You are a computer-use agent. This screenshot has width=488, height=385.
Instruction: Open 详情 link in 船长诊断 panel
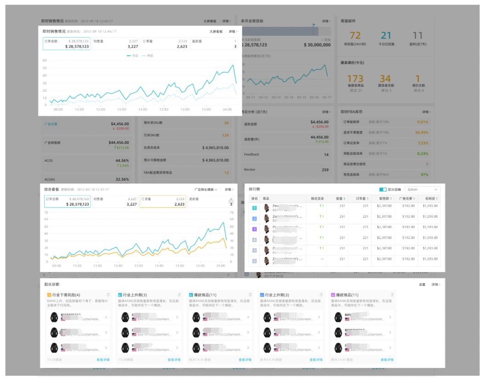point(436,285)
